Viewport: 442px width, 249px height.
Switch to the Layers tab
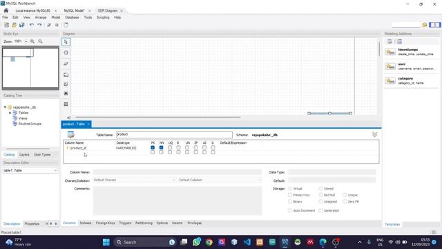24,155
